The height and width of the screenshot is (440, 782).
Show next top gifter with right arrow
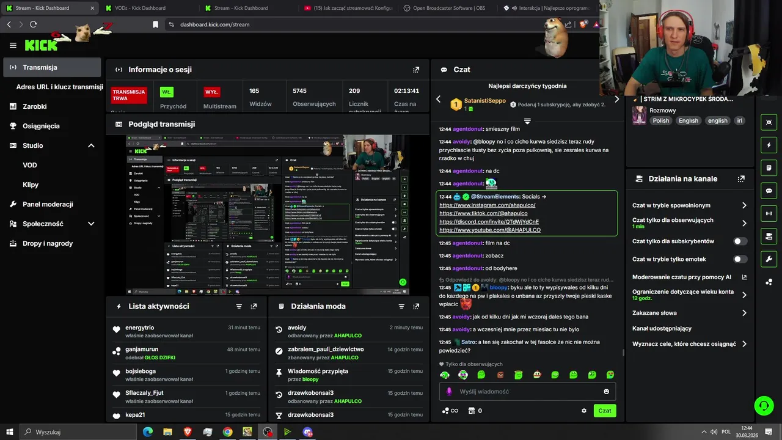[x=616, y=99]
